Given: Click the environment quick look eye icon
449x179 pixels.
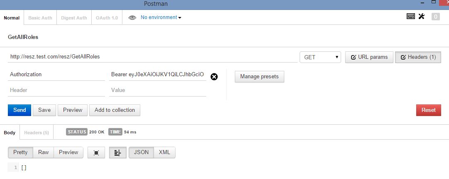Looking at the screenshot, I should coord(132,18).
